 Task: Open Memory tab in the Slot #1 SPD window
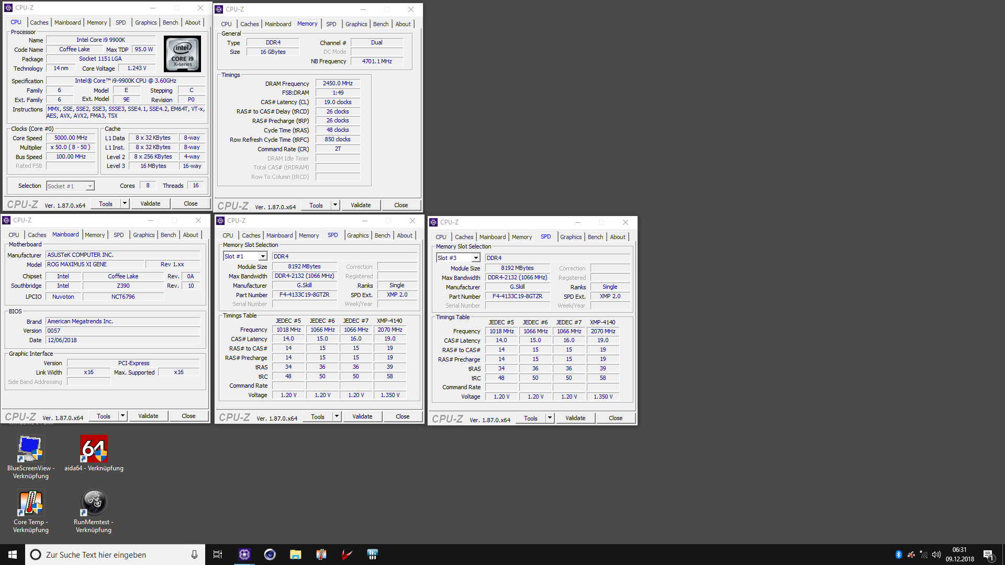click(x=309, y=235)
